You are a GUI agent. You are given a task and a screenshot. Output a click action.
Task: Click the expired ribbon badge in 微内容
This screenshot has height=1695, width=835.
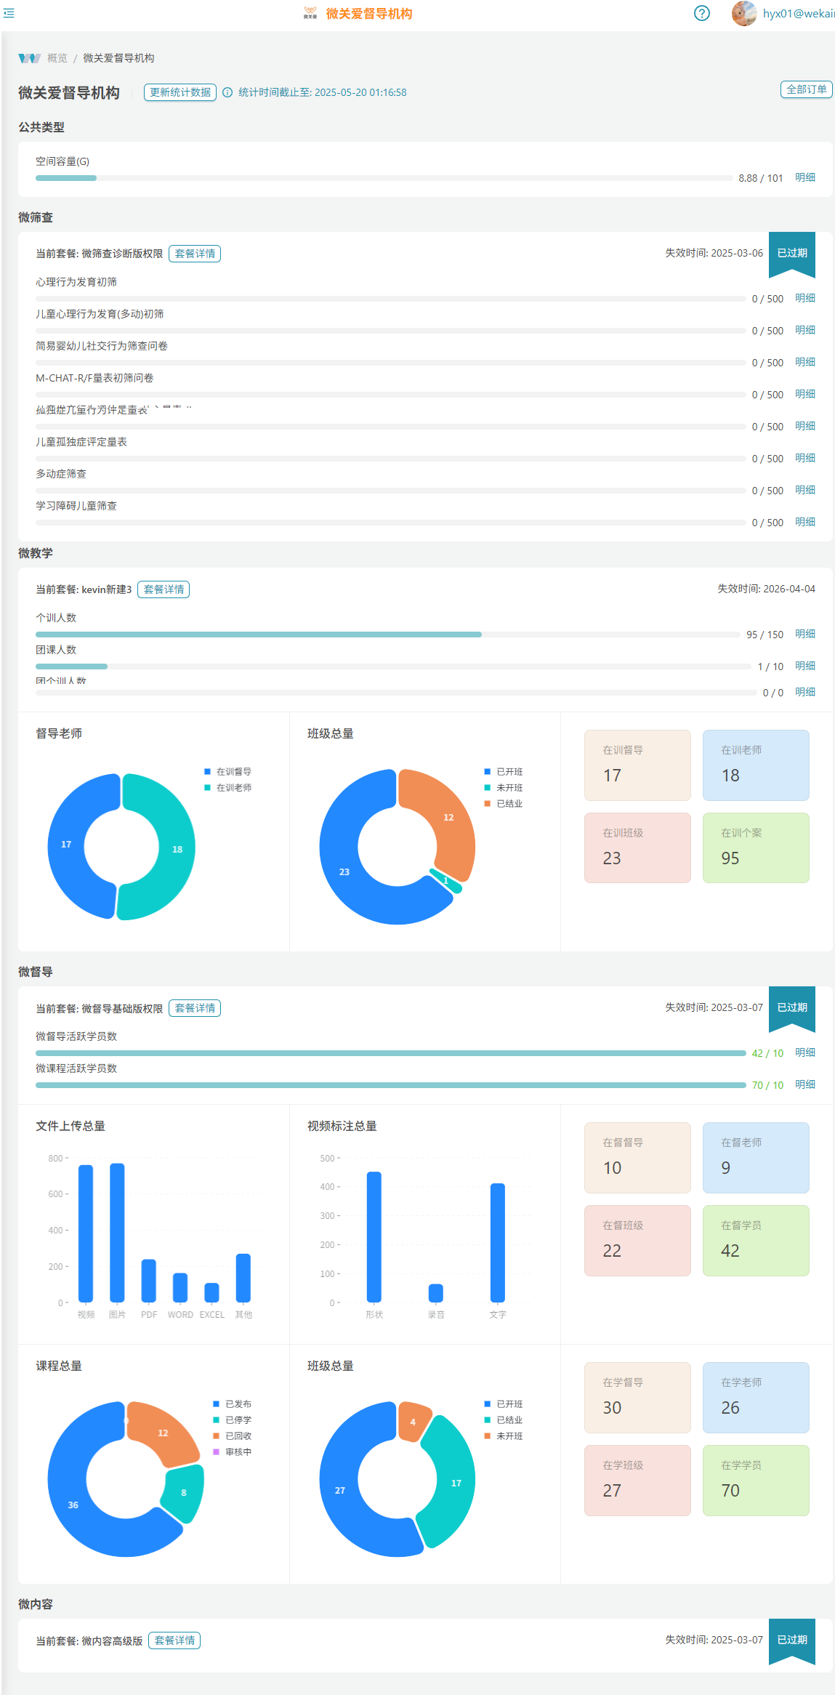[791, 1640]
